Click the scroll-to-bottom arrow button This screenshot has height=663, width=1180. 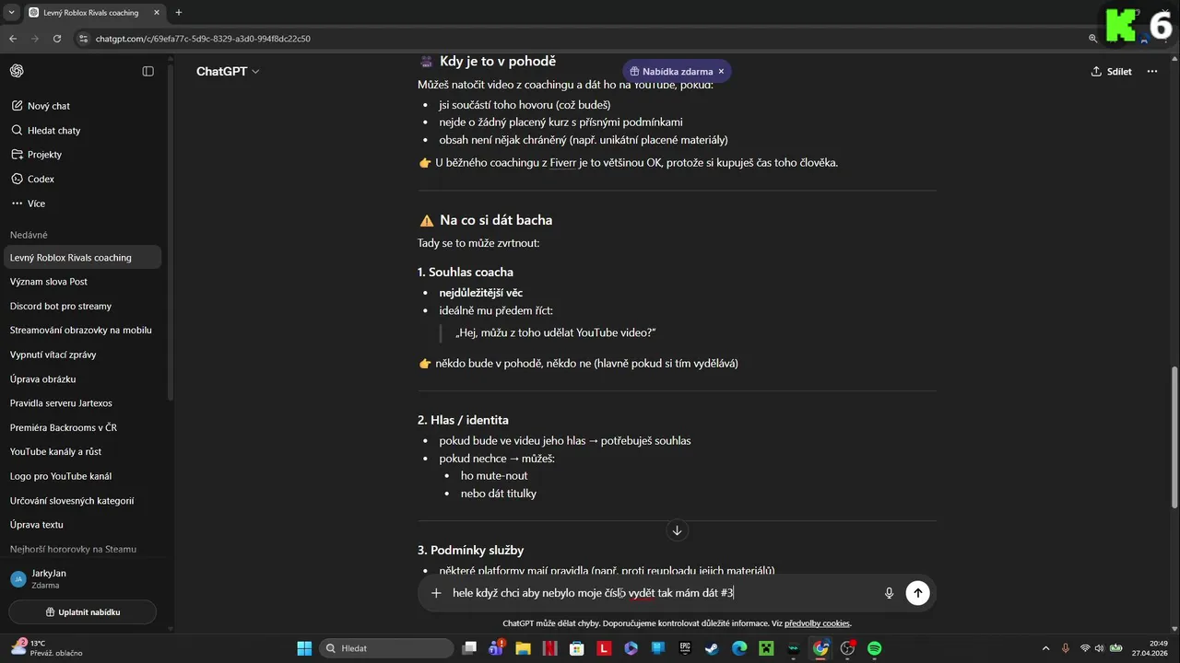pyautogui.click(x=677, y=530)
